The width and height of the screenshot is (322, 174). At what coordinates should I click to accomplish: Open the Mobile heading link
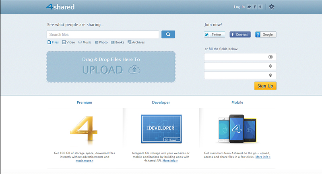click(237, 102)
